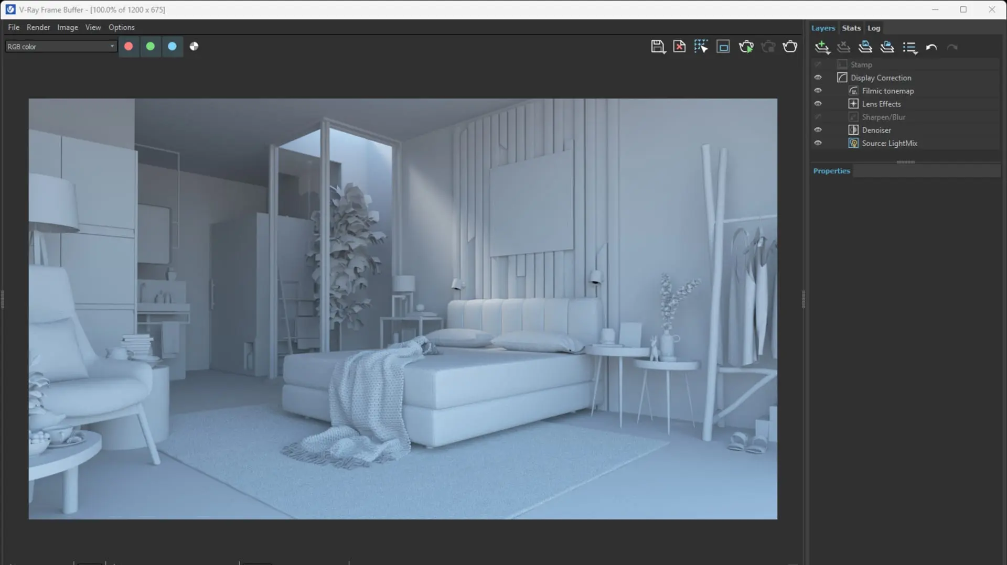Viewport: 1007px width, 565px height.
Task: Load a saved layer tree
Action: 887,47
